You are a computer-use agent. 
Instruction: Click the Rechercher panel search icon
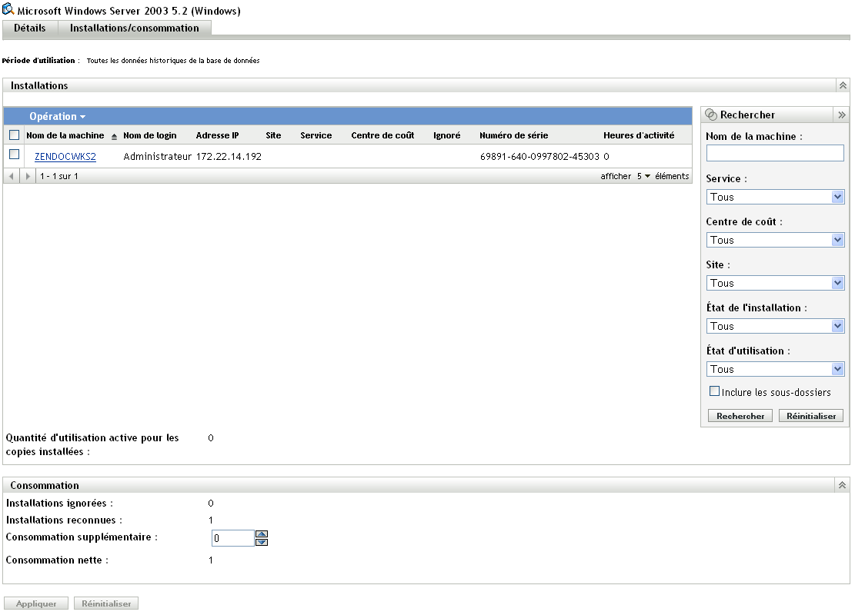pyautogui.click(x=711, y=115)
